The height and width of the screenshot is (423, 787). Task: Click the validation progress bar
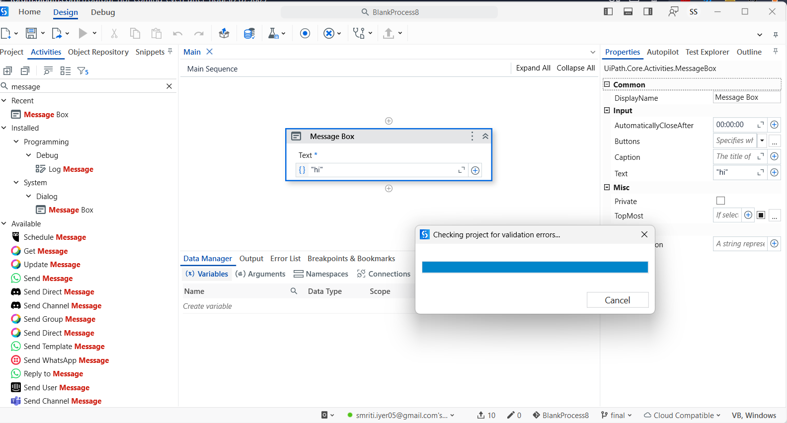pos(535,267)
